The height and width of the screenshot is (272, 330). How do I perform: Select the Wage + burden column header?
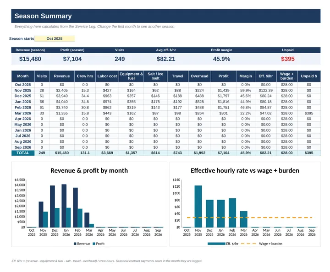[x=286, y=76]
